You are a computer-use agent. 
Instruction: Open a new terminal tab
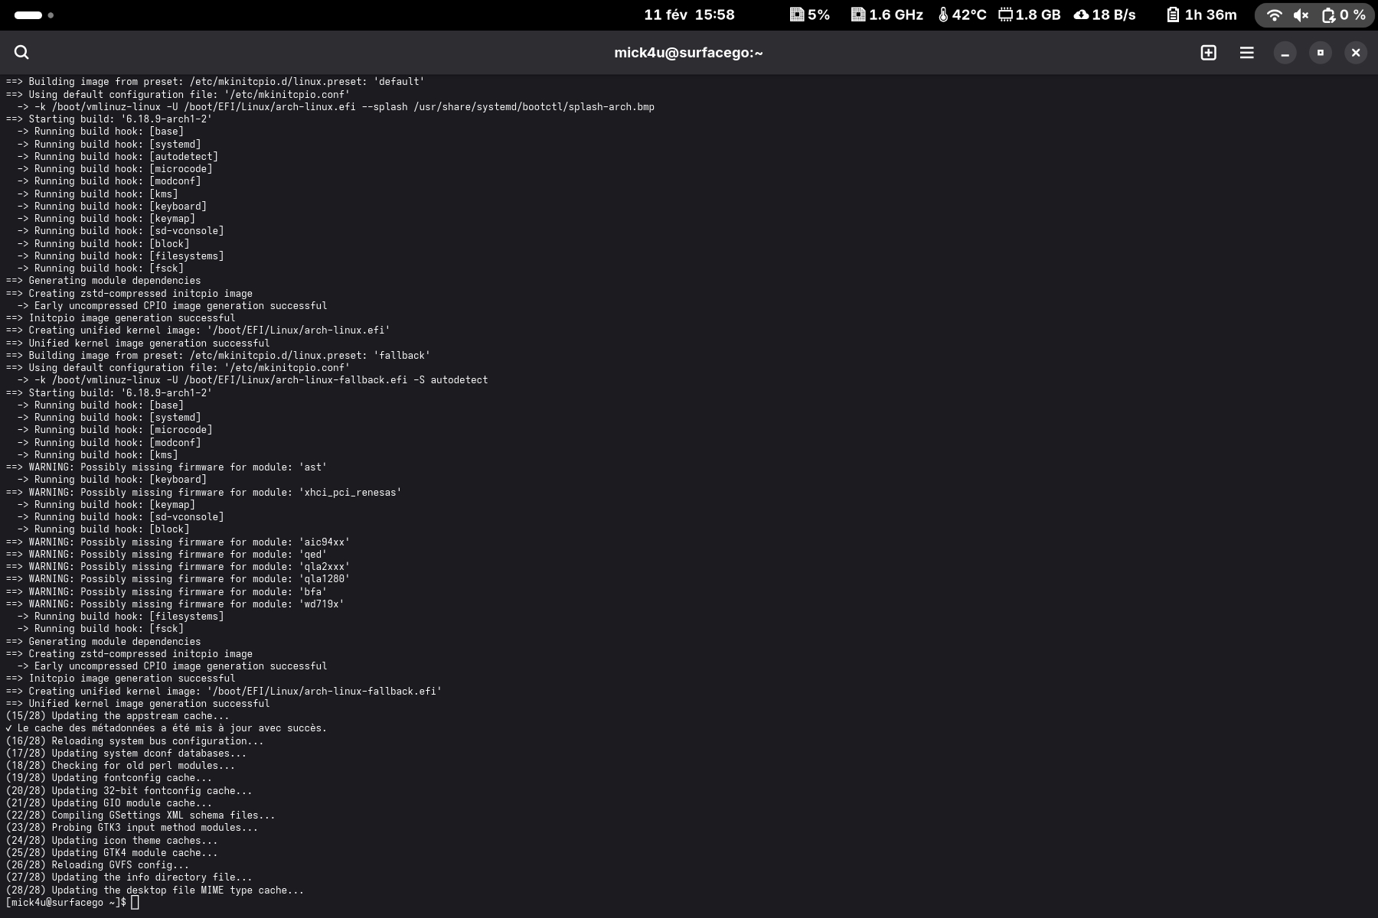(1208, 52)
